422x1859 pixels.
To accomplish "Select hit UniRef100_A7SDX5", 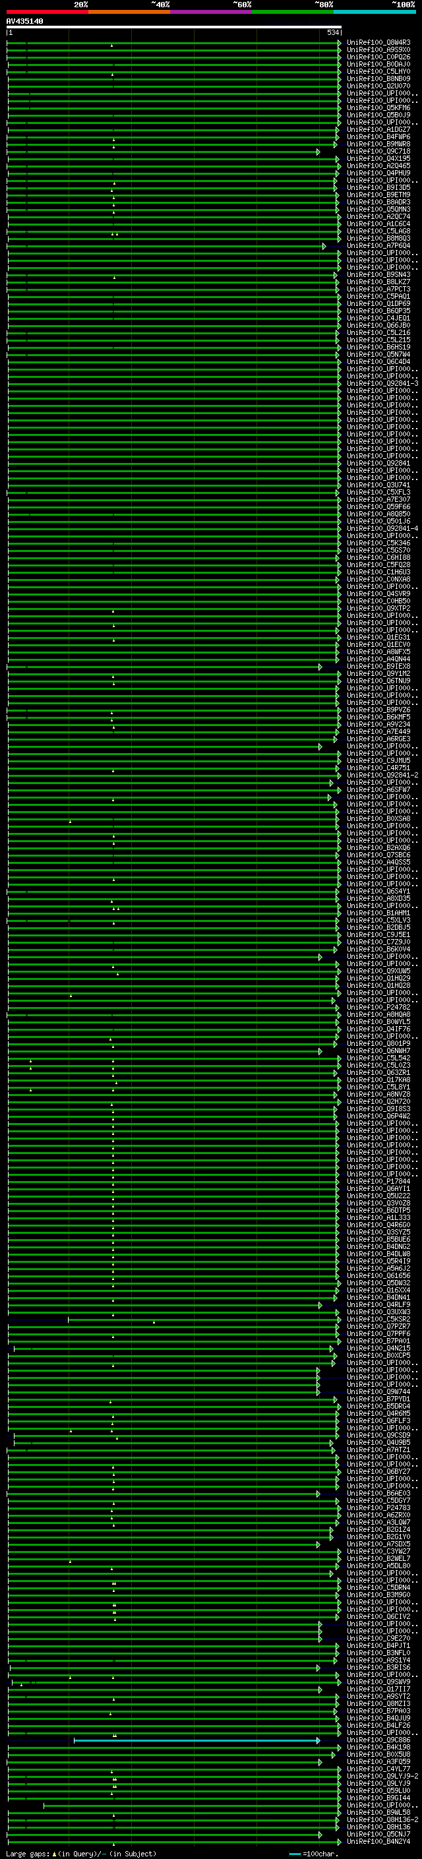I will (x=378, y=1544).
